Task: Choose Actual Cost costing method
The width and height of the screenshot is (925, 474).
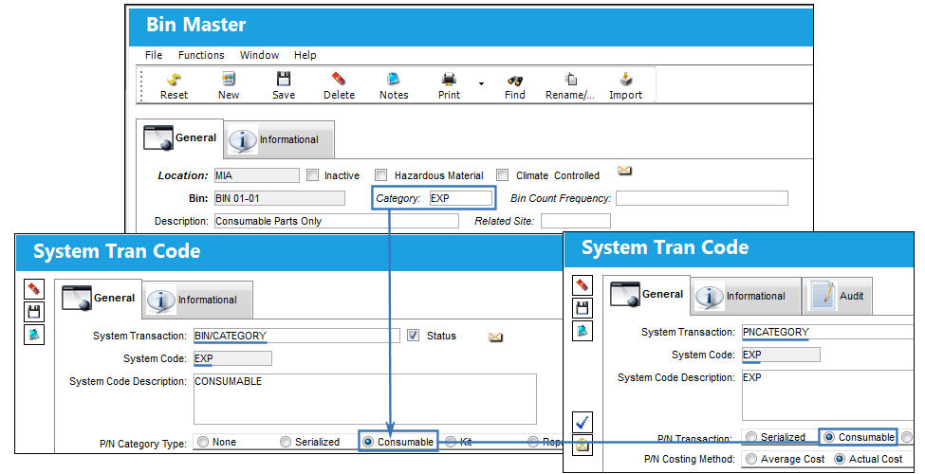Action: (840, 459)
